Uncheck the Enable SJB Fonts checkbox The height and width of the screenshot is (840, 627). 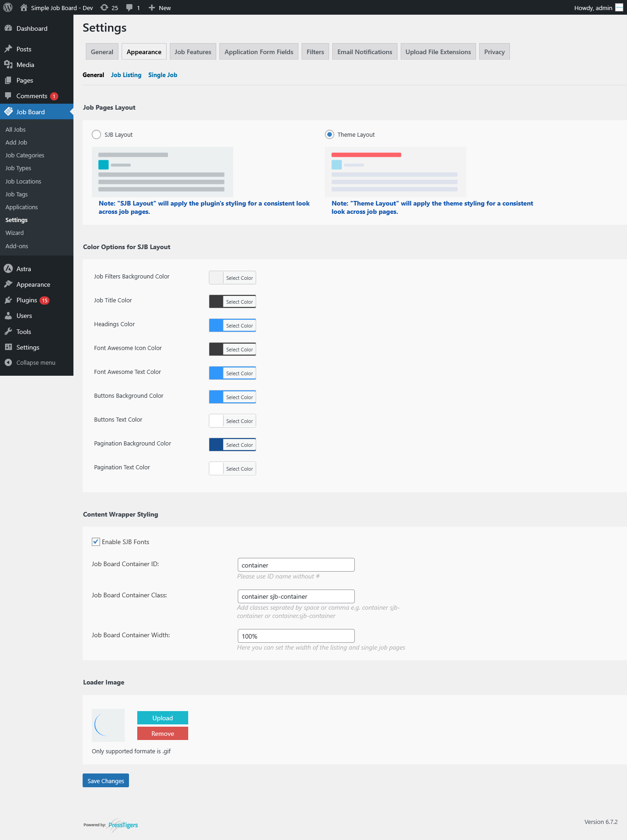click(96, 542)
